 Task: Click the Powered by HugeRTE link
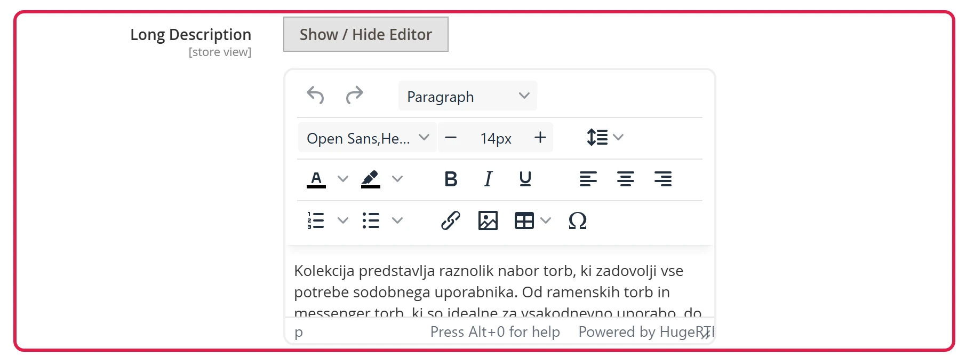pos(645,332)
